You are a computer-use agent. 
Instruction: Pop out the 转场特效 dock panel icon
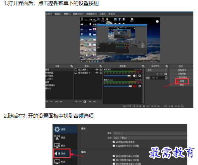pos(167,66)
